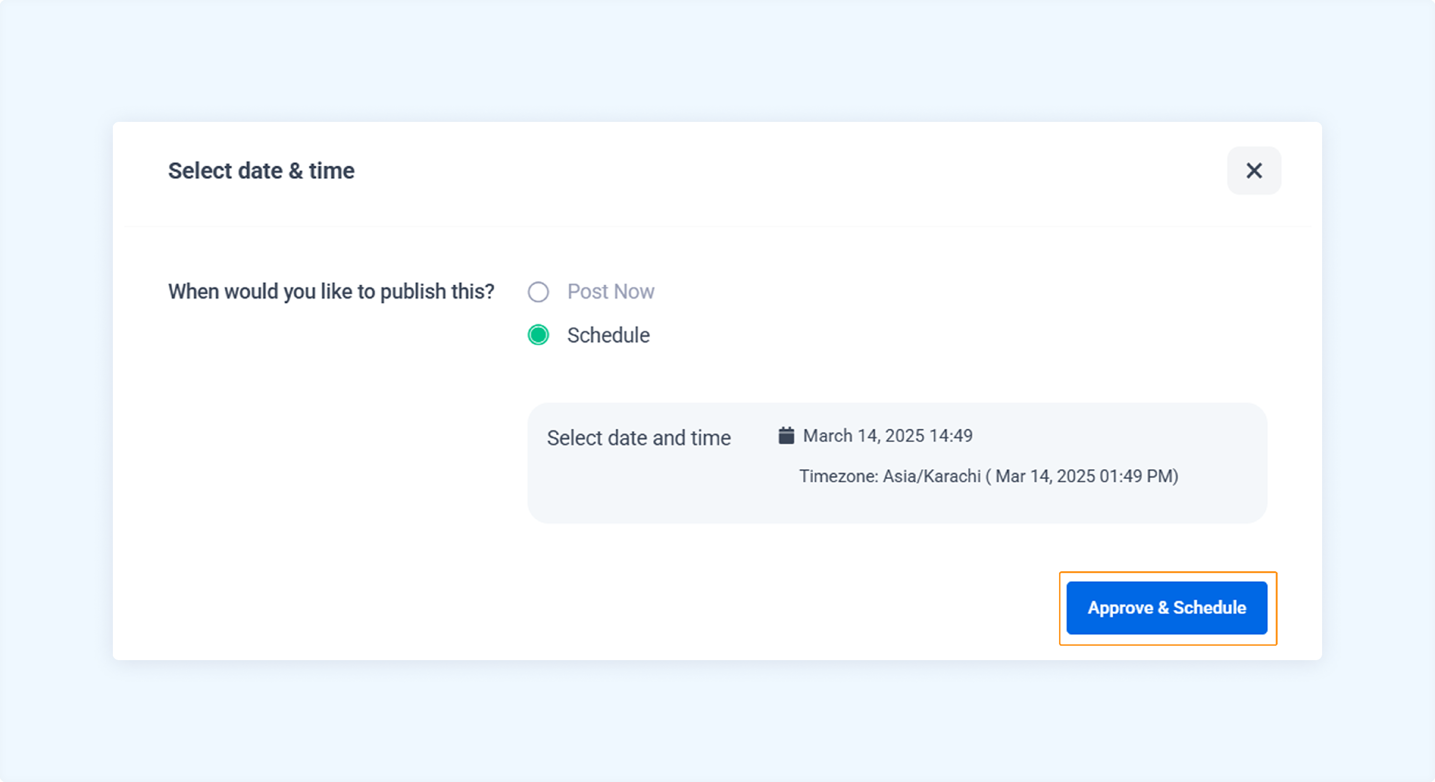Click the calendar icon beside the date
Image resolution: width=1435 pixels, height=782 pixels.
pyautogui.click(x=786, y=435)
